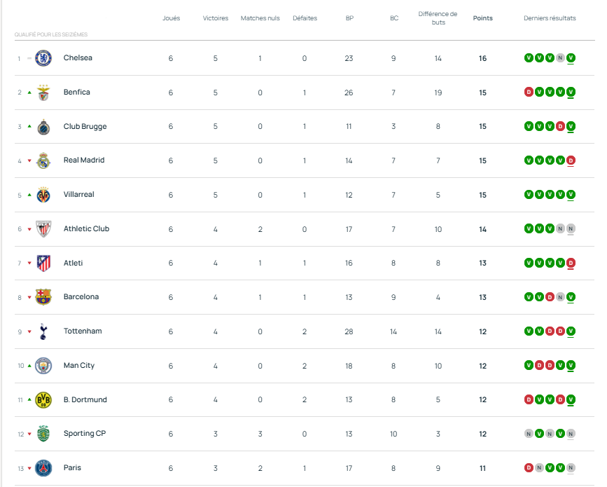Image resolution: width=607 pixels, height=487 pixels.
Task: Open the B. Dortmund team link
Action: (85, 400)
